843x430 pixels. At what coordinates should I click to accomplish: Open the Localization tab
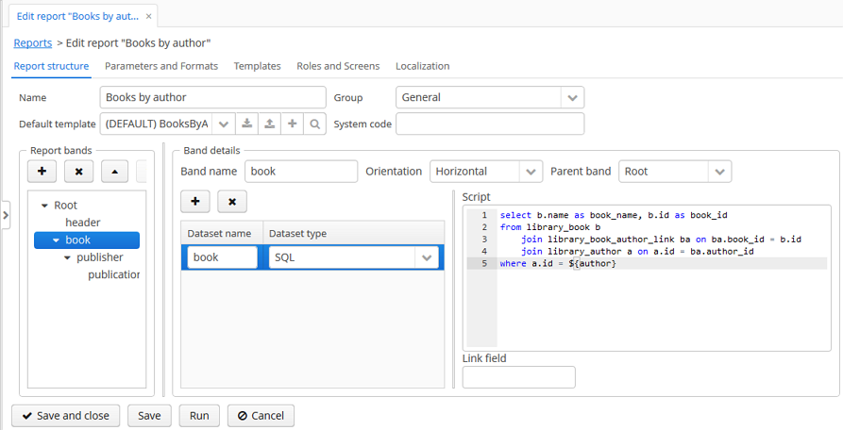[422, 66]
